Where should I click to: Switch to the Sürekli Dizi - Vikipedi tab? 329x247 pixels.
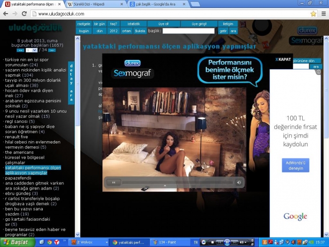tap(96, 4)
